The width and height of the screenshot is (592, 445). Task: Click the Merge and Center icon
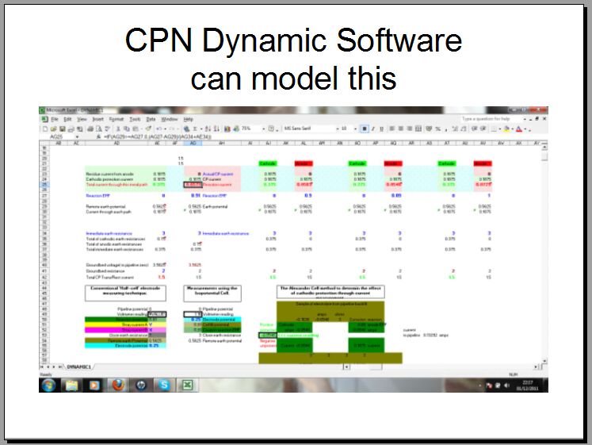[x=419, y=129]
